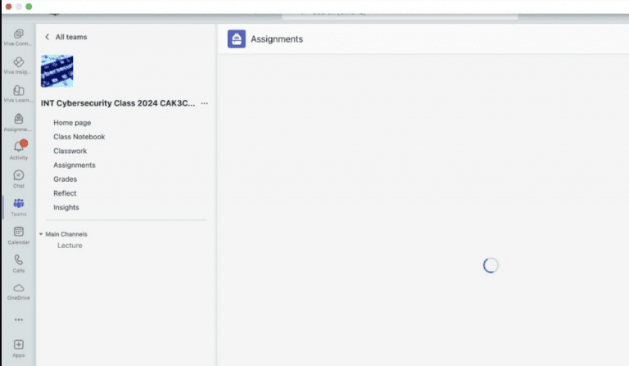
Task: Open the Lecture channel
Action: (70, 246)
